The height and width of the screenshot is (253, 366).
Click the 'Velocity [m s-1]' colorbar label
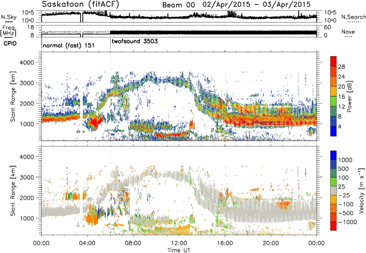click(361, 190)
